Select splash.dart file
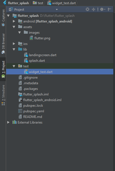The width and height of the screenshot is (115, 171). click(37, 61)
